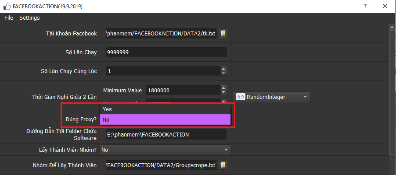Select No in the Dùng Proxy dropdown
396x175 pixels.
pyautogui.click(x=165, y=119)
